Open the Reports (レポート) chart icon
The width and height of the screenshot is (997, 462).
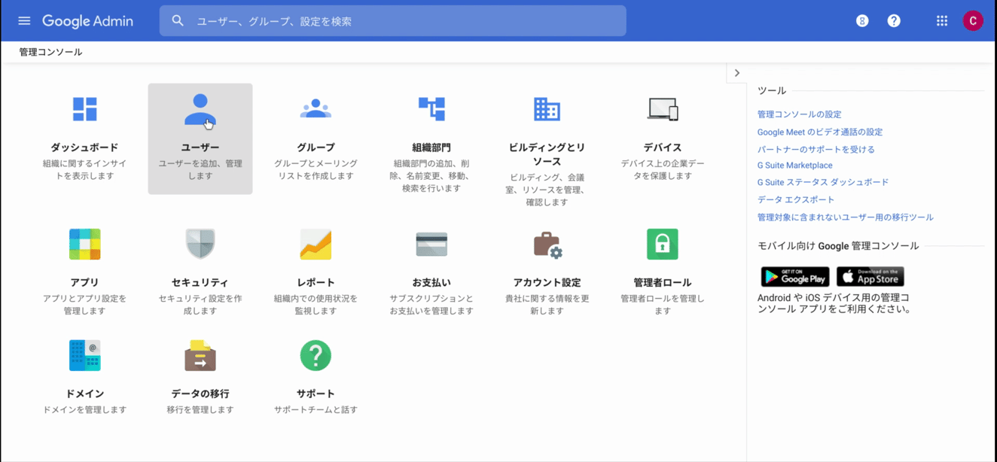316,245
